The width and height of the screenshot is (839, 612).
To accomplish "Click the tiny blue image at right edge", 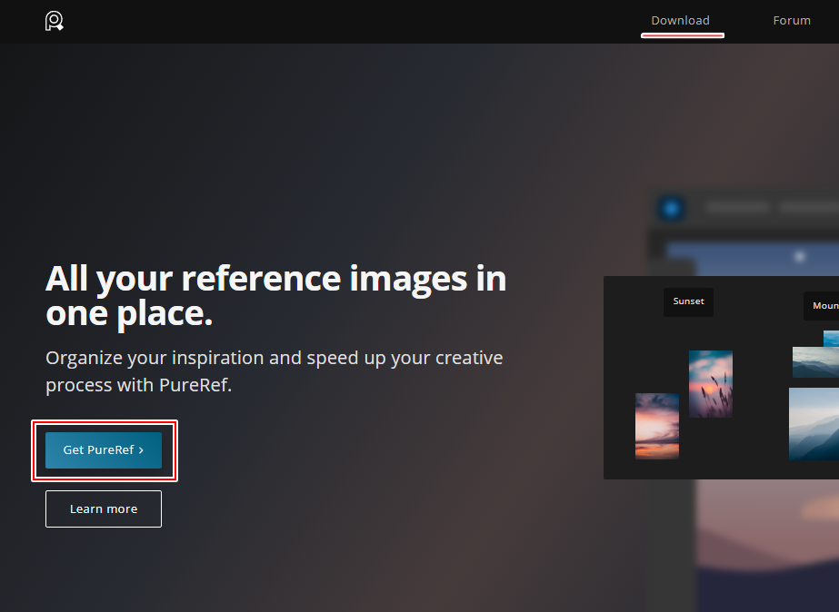I will pos(832,339).
